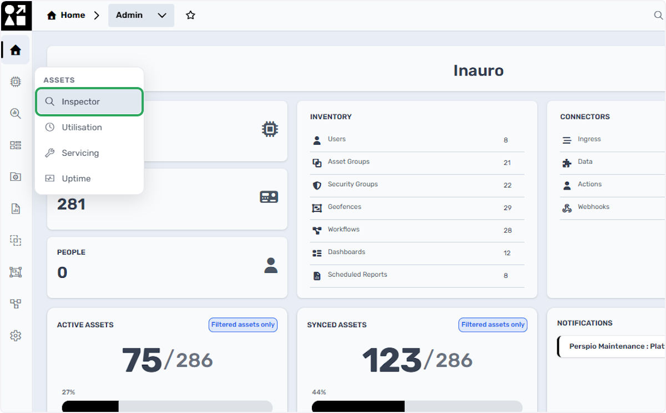Click the Geofences count 29

pyautogui.click(x=507, y=208)
